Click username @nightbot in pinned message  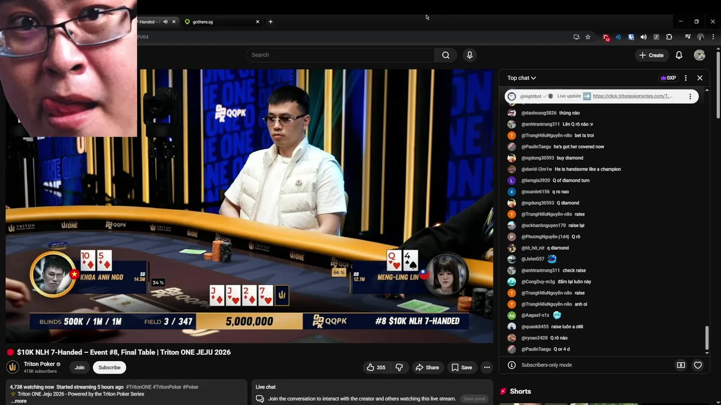coord(530,96)
